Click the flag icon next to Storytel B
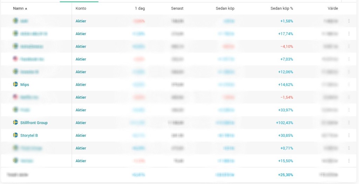This screenshot has width=359, height=184. tap(15, 135)
